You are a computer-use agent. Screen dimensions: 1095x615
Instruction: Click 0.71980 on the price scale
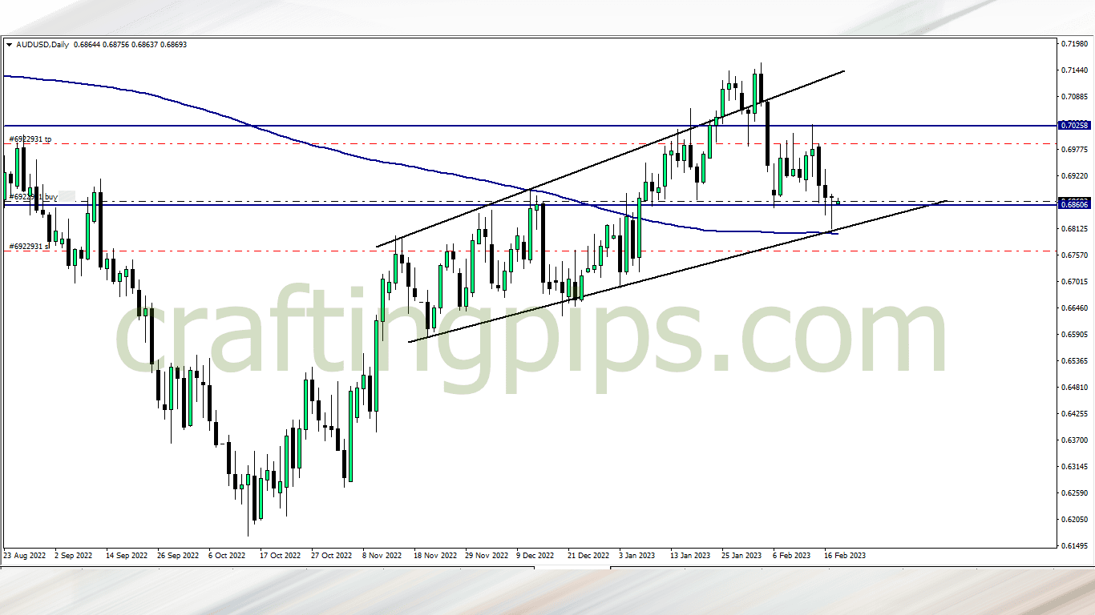pos(1074,43)
